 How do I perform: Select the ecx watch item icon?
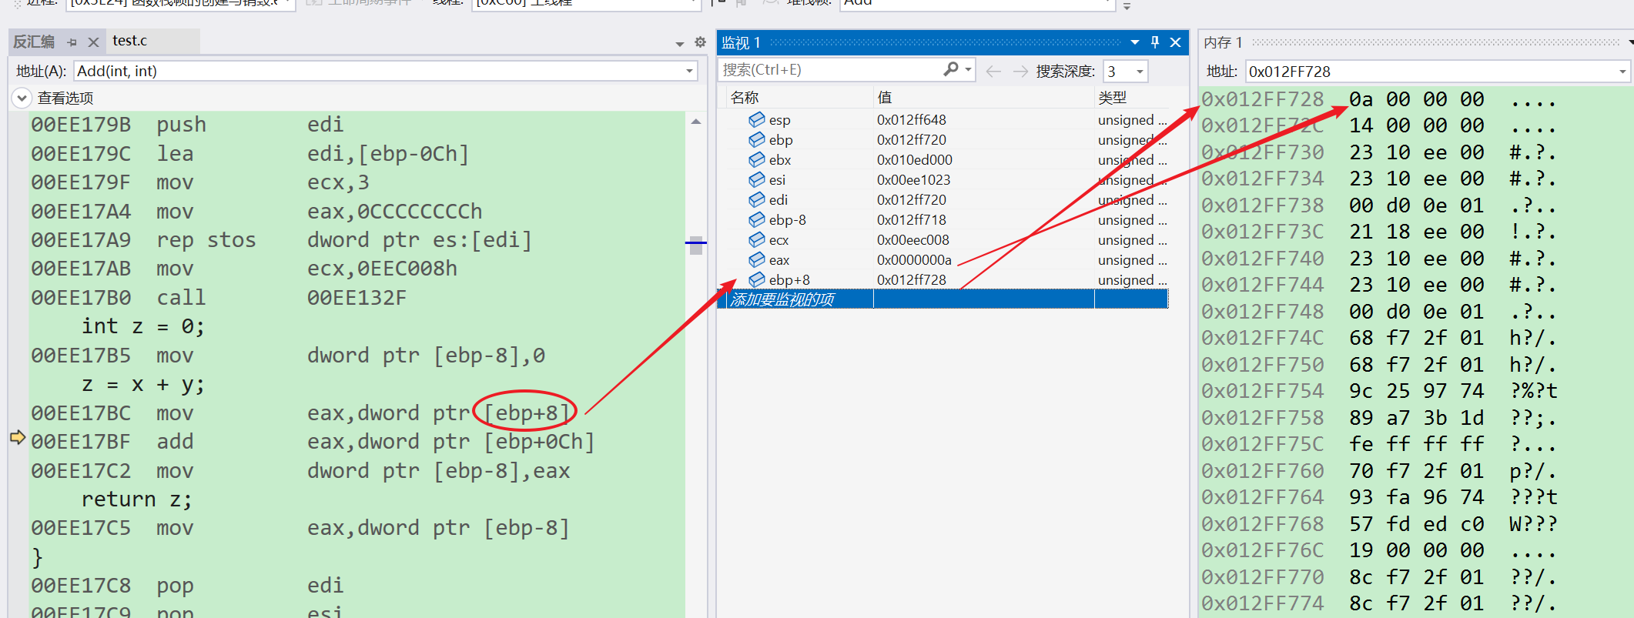coord(757,239)
